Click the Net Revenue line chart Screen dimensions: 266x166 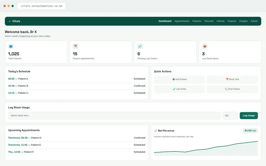206,148
